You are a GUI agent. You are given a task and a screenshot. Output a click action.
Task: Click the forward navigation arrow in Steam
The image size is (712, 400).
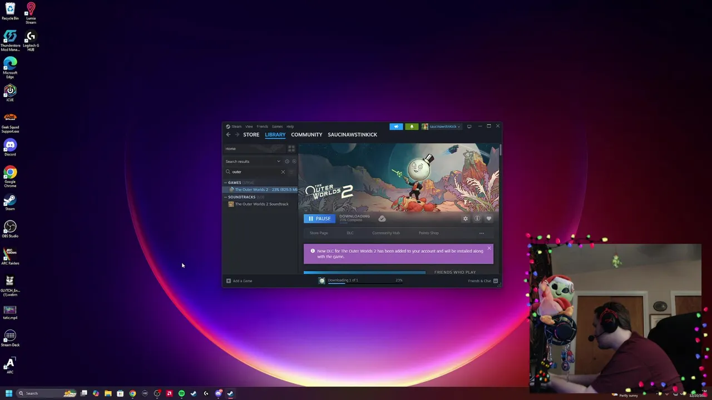tap(237, 134)
